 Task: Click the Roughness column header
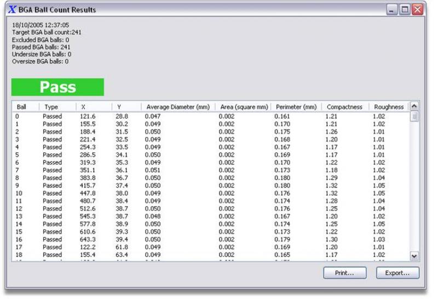[388, 107]
